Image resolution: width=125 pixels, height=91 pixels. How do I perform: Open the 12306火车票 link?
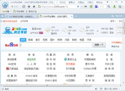tap(90, 69)
